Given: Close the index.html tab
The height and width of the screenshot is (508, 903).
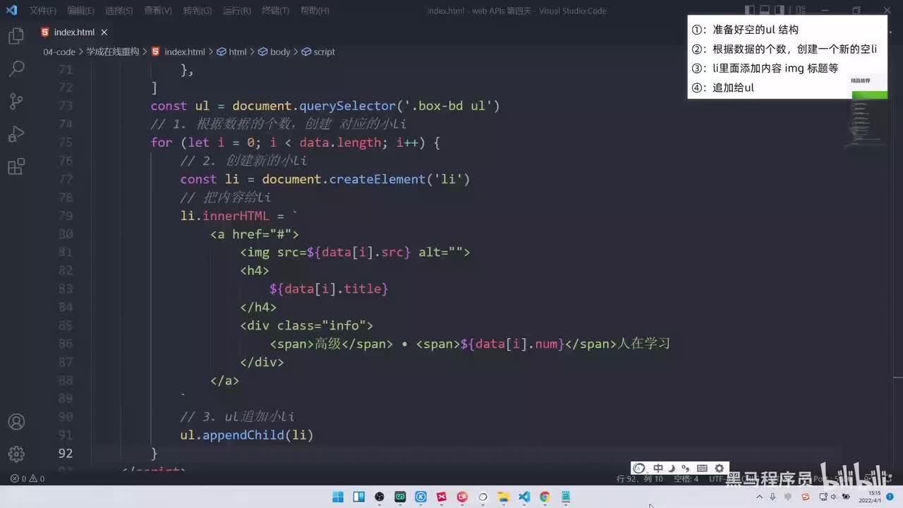Looking at the screenshot, I should 104,32.
